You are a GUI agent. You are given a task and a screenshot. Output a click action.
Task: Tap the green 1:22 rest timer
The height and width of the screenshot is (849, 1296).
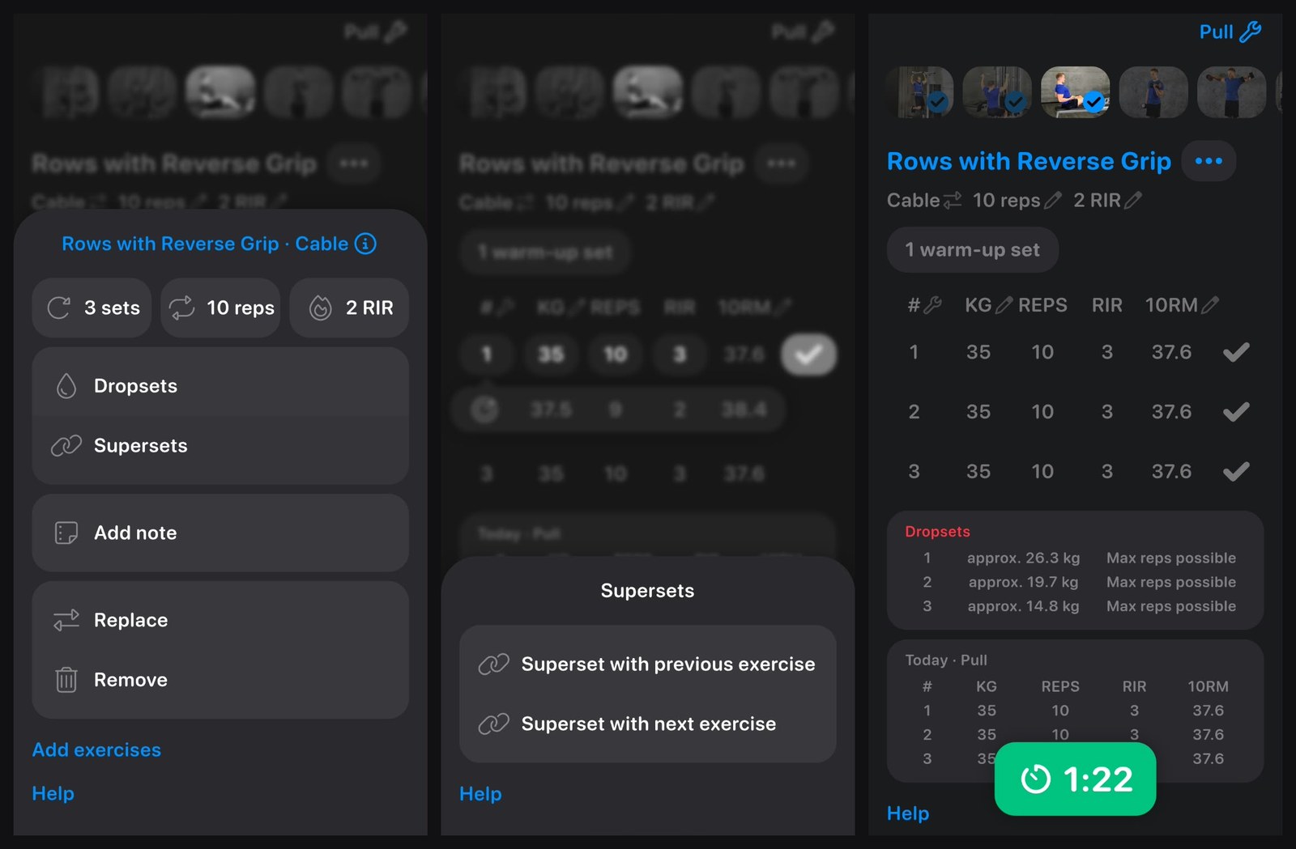pos(1076,779)
